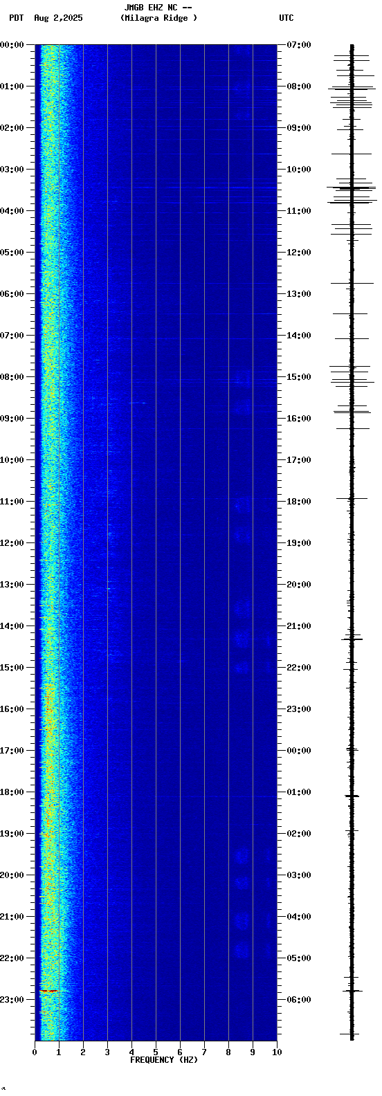Click the "UTC" timezone label
Viewport: 382px width, 1096px height.
pos(286,18)
